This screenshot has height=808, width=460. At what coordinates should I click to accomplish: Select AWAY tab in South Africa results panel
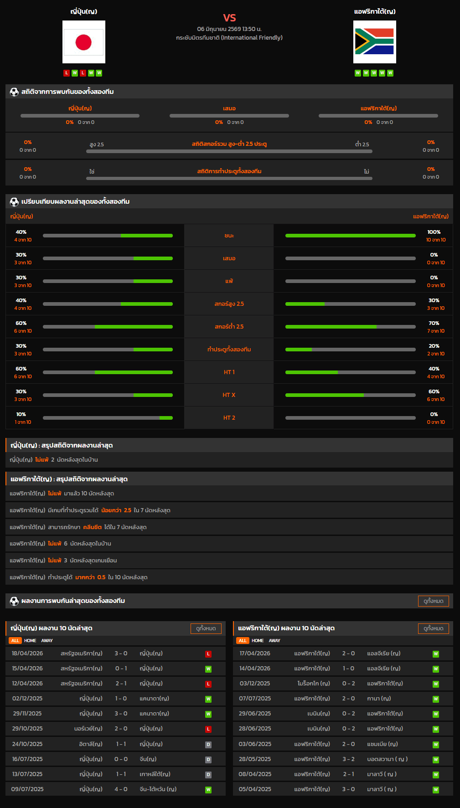pos(274,641)
